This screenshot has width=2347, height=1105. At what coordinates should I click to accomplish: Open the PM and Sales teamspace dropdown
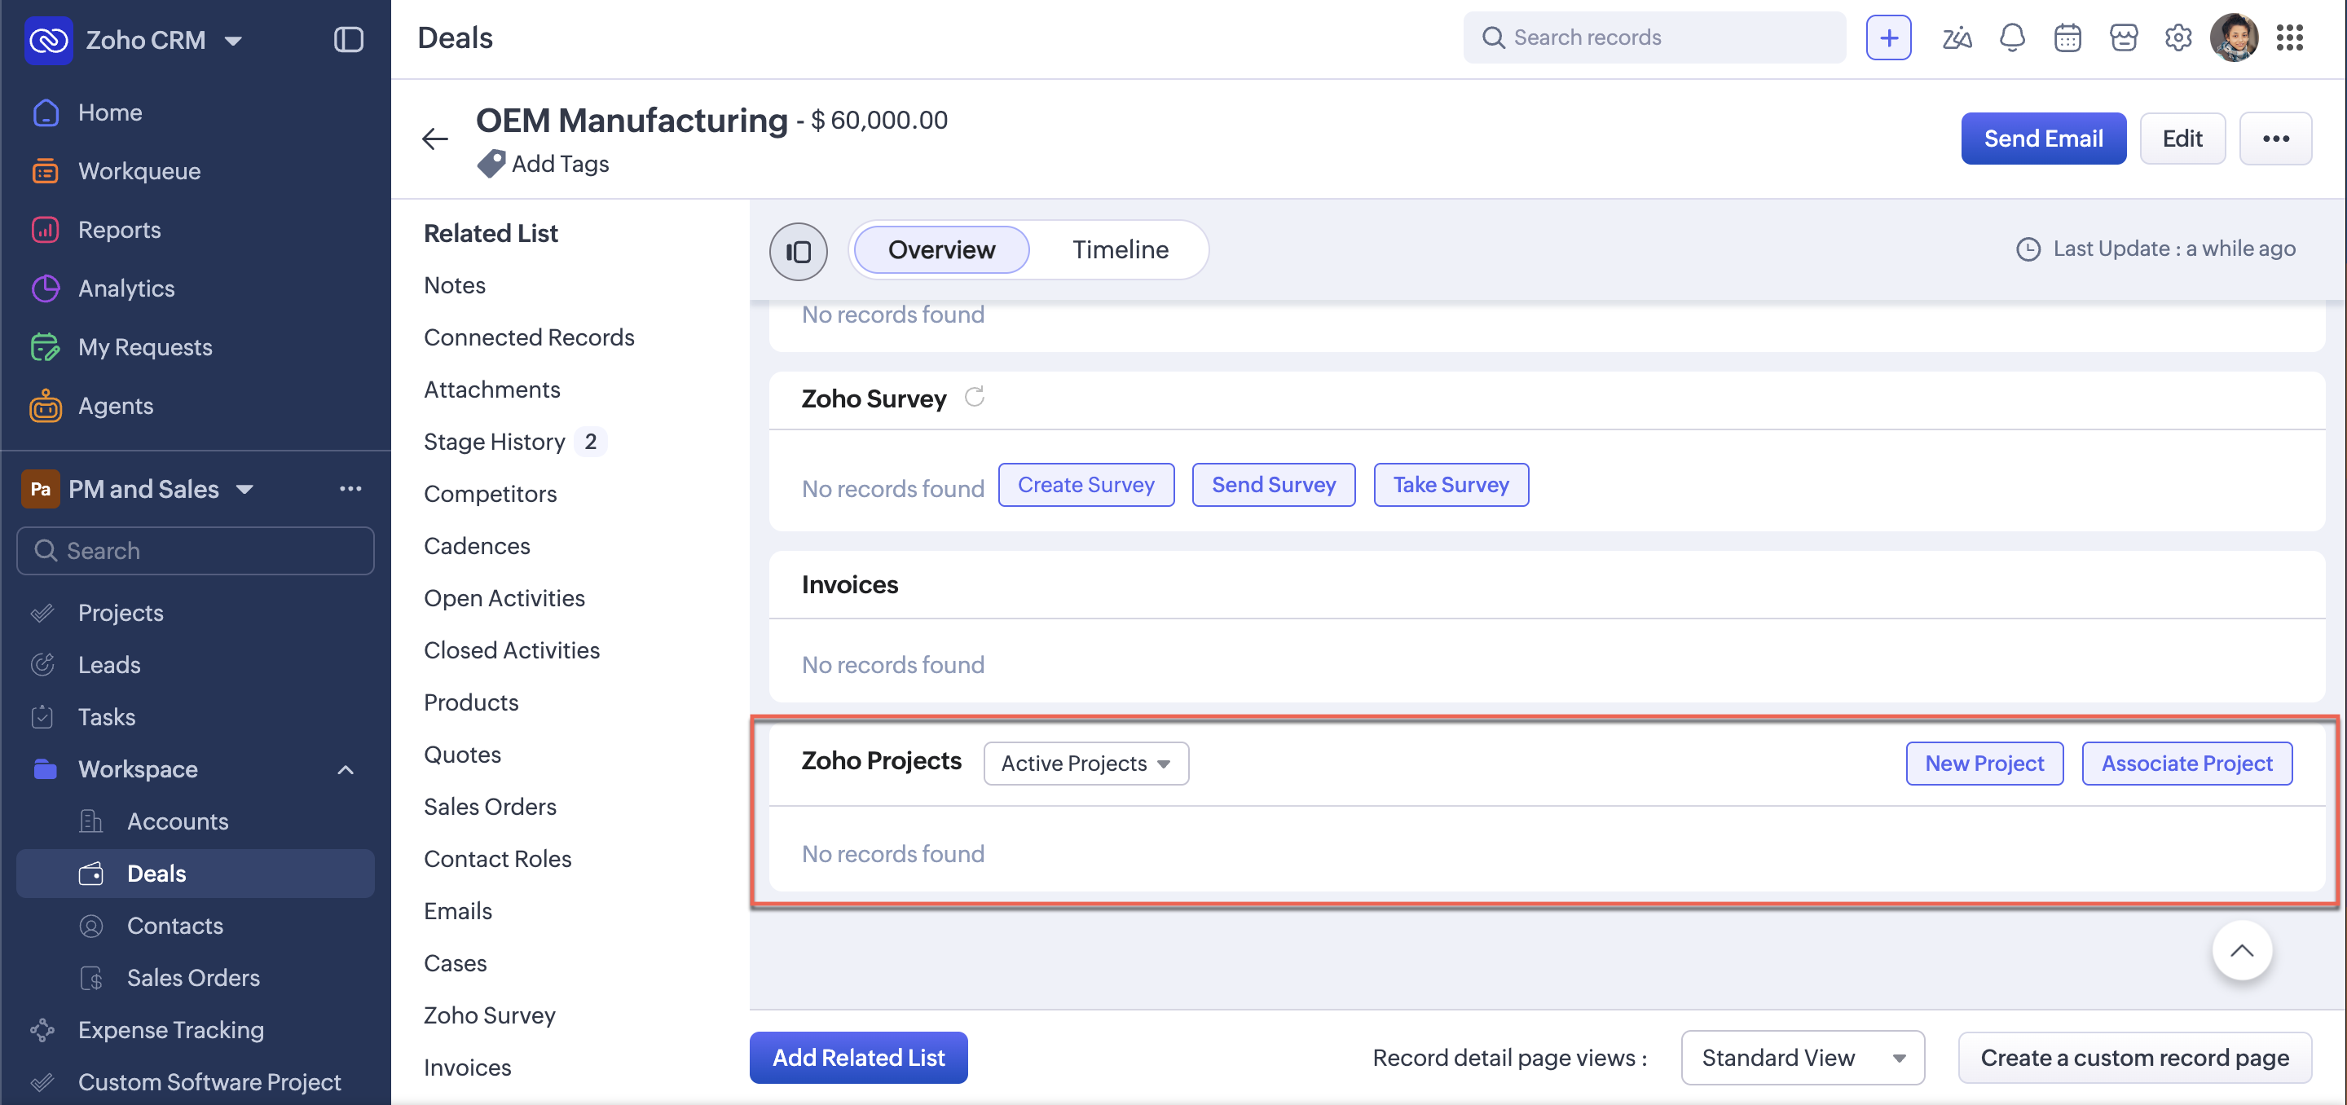point(244,490)
